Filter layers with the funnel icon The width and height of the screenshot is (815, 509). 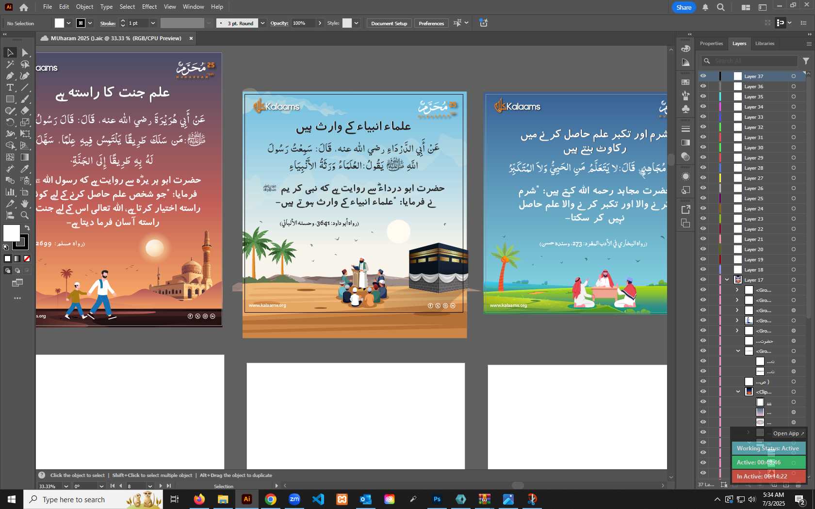coord(806,61)
